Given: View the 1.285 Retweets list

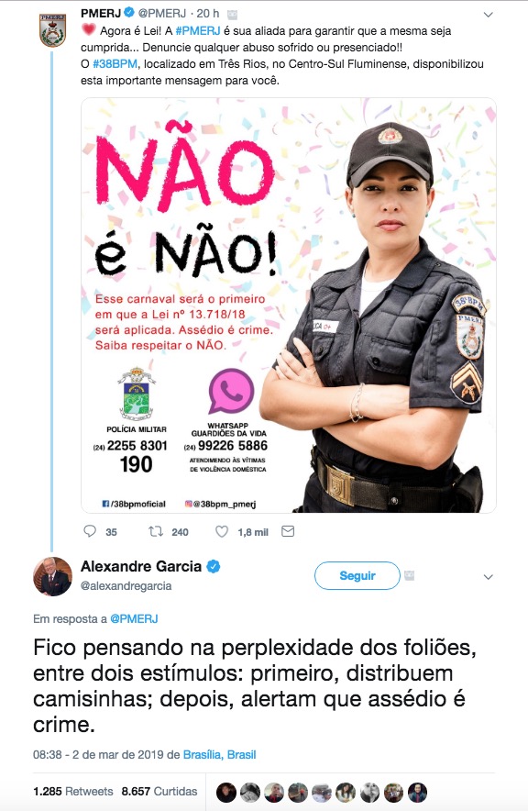Looking at the screenshot, I should pyautogui.click(x=72, y=792).
